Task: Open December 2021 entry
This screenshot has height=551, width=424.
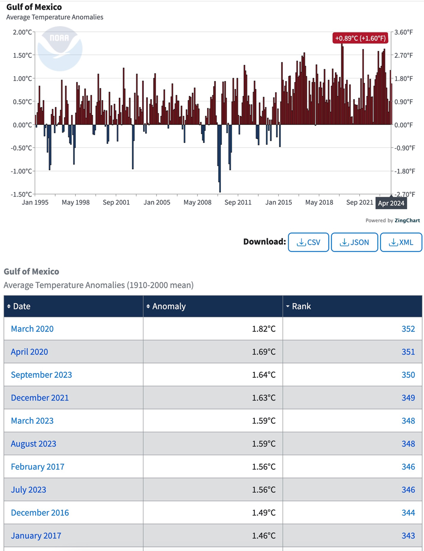Action: (x=40, y=398)
